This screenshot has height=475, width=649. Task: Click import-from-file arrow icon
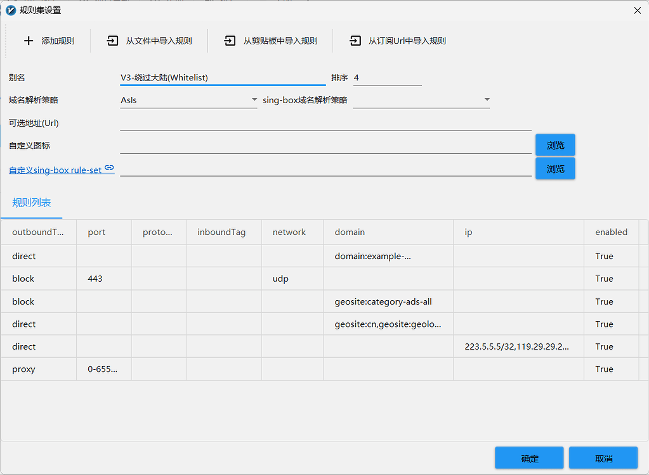[112, 41]
